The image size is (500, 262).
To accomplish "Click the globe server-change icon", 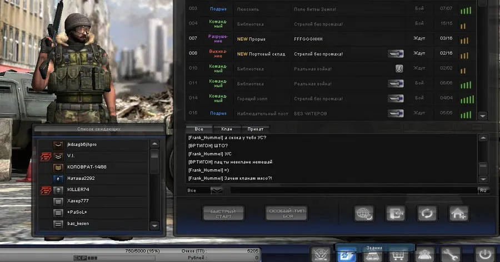I will click(364, 214).
